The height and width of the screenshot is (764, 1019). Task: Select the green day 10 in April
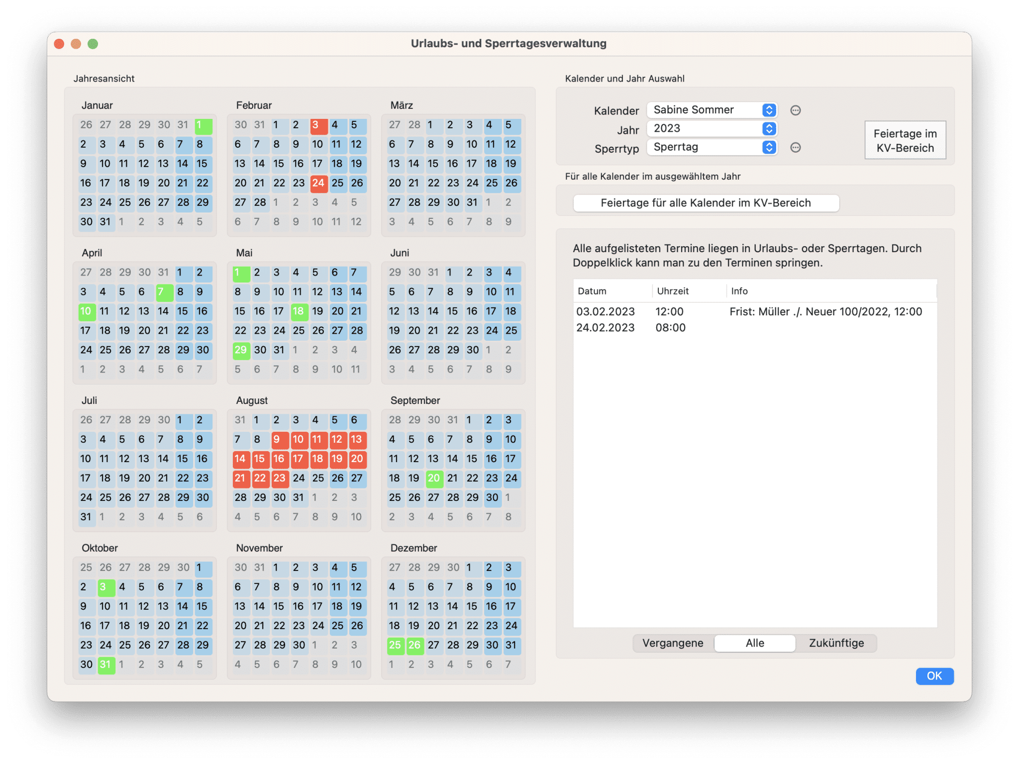point(87,311)
